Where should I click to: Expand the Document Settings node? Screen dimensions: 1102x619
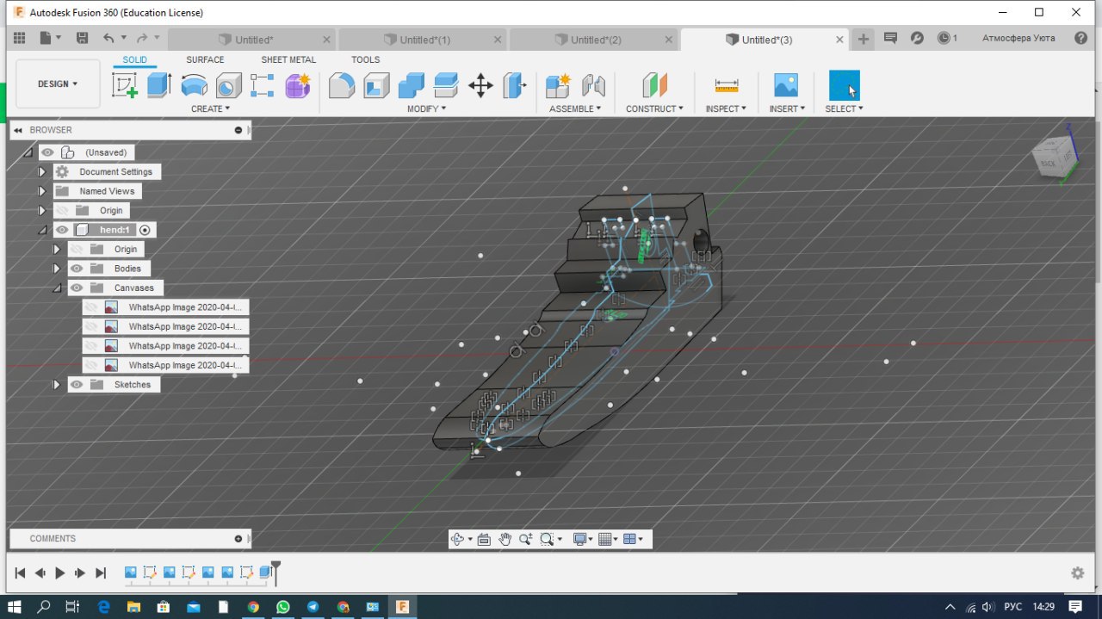41,172
